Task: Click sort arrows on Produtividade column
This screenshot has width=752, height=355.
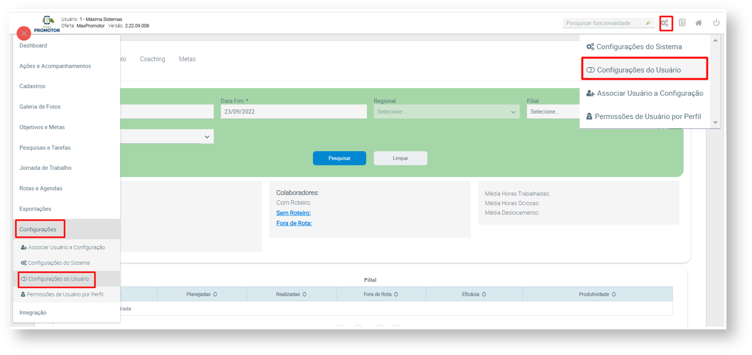Action: (614, 294)
